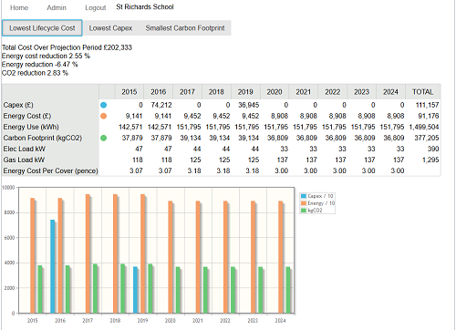Viewport: 456px width, 330px height.
Task: Click the green 2024 kgCO2 bar
Action: point(288,290)
